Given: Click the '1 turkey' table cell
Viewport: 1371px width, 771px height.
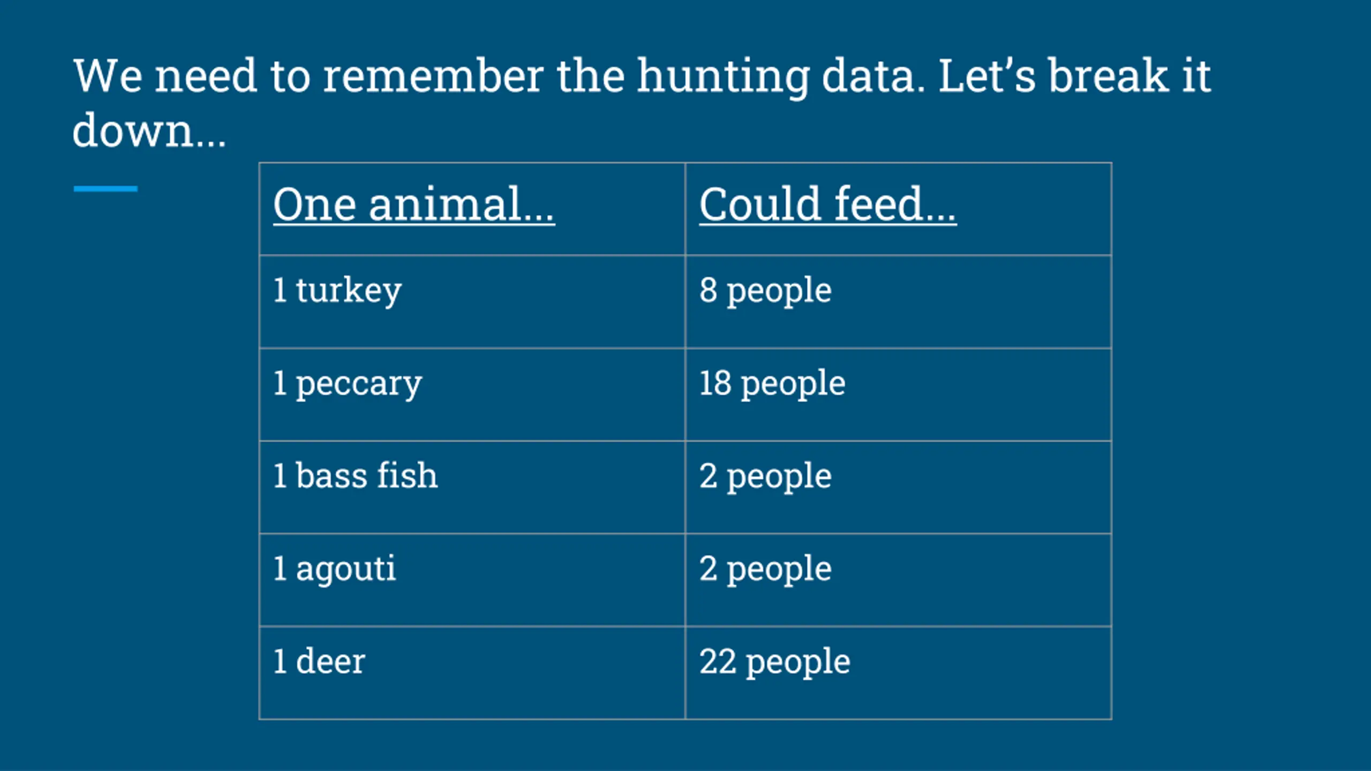Looking at the screenshot, I should (472, 301).
